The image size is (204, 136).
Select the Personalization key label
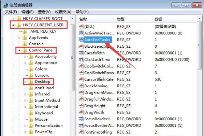[49, 125]
